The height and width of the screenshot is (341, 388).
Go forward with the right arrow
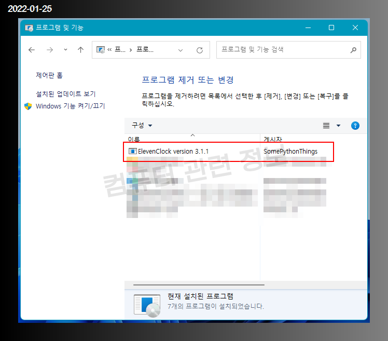point(50,50)
